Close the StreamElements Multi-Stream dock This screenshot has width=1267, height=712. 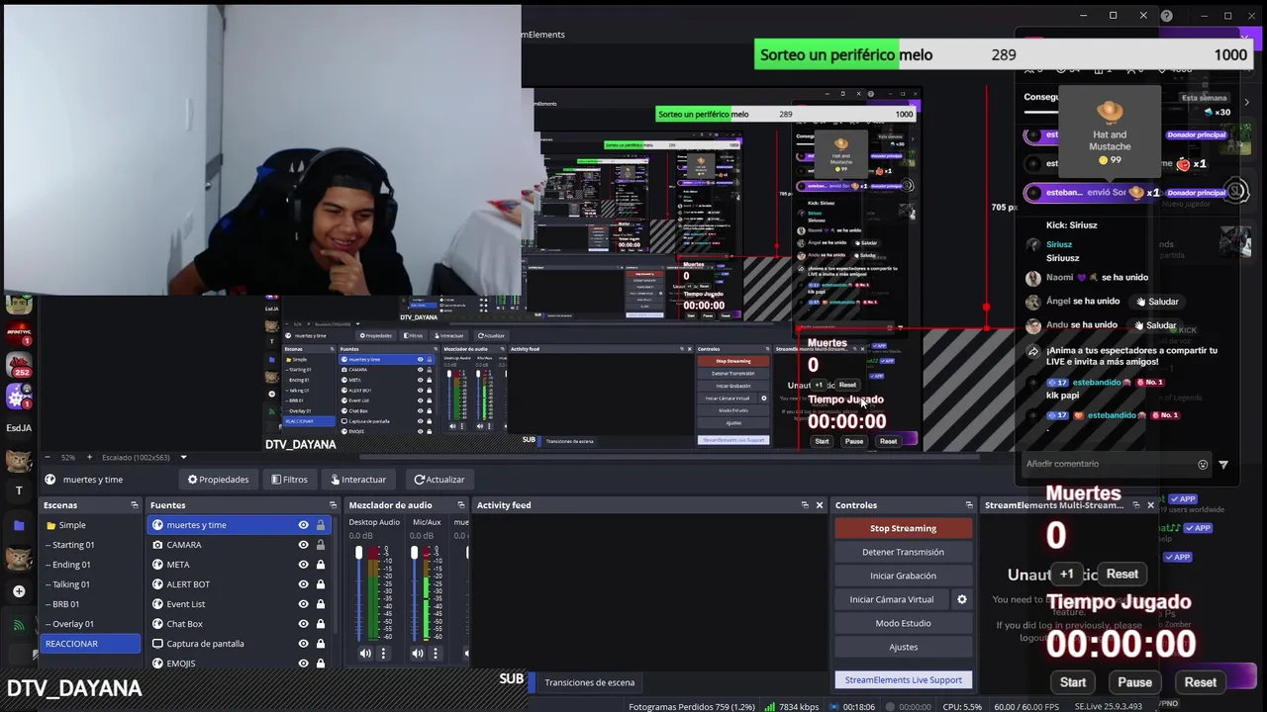[x=1150, y=505]
